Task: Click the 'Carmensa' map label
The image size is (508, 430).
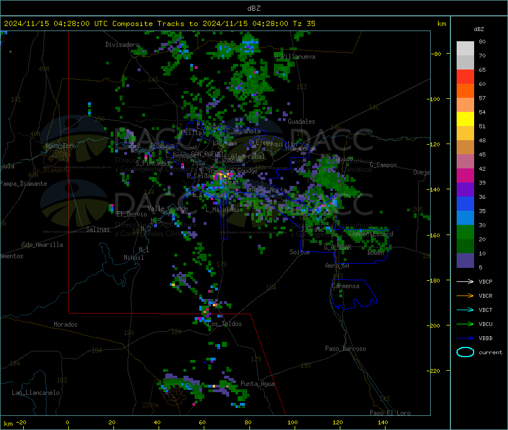Action: 345,286
